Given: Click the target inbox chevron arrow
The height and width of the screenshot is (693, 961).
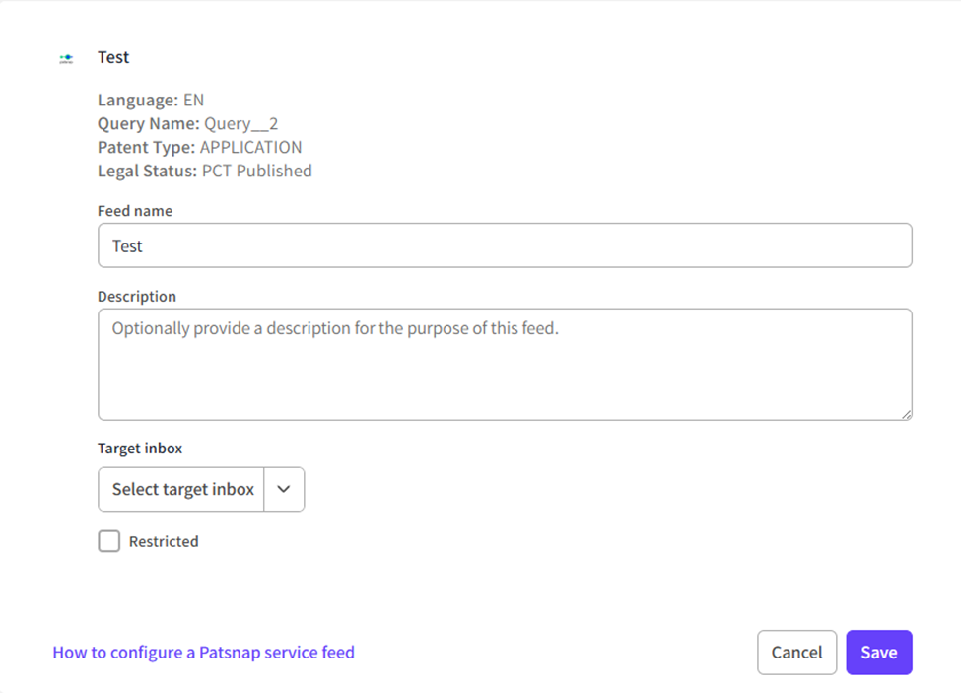Looking at the screenshot, I should click(x=284, y=490).
